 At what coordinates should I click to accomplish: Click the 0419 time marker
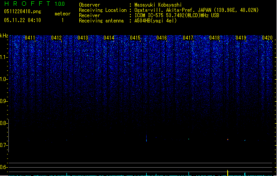[x=241, y=38]
